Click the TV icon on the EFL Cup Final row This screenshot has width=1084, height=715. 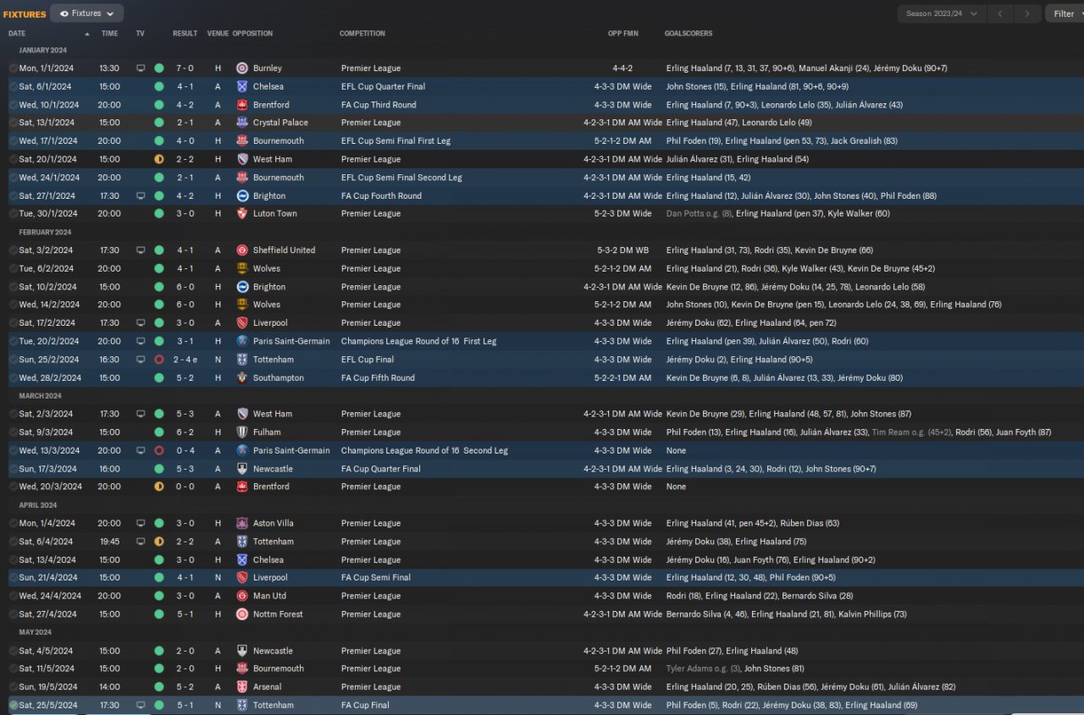pos(141,360)
